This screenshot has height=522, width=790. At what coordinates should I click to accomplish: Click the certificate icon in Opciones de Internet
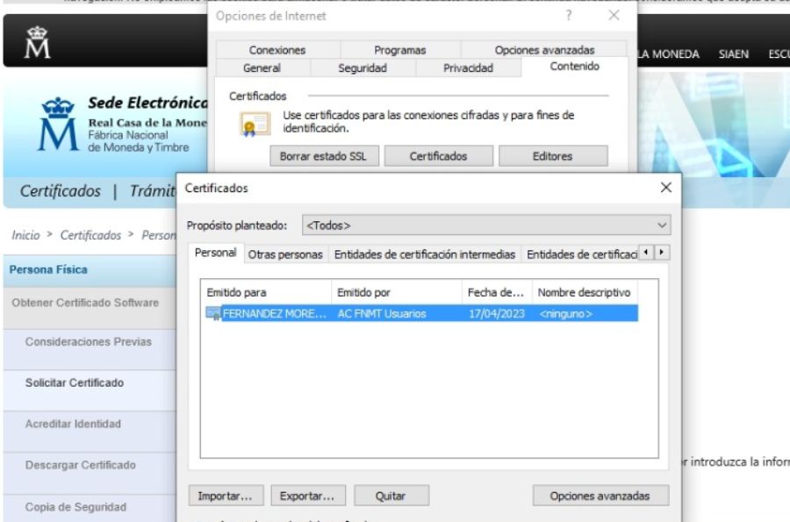[x=255, y=125]
